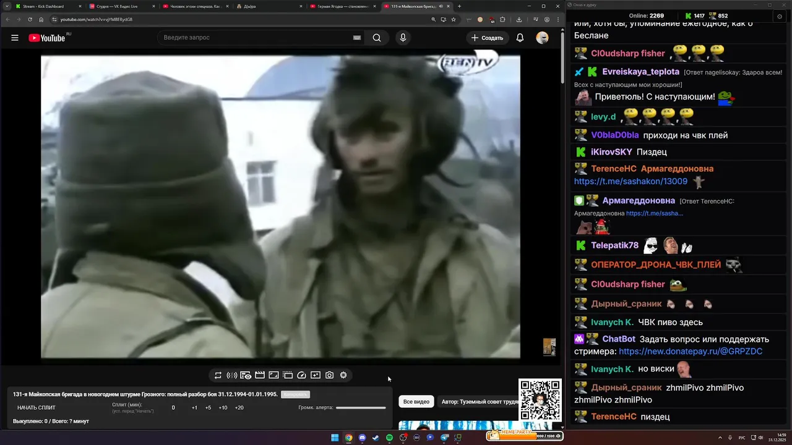Click the Создать button
792x445 pixels.
click(487, 38)
